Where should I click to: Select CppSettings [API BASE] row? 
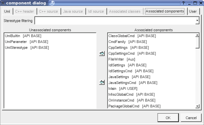click(152, 48)
